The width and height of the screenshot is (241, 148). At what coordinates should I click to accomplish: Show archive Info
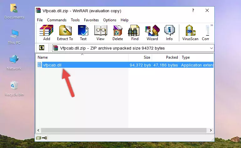169,33
